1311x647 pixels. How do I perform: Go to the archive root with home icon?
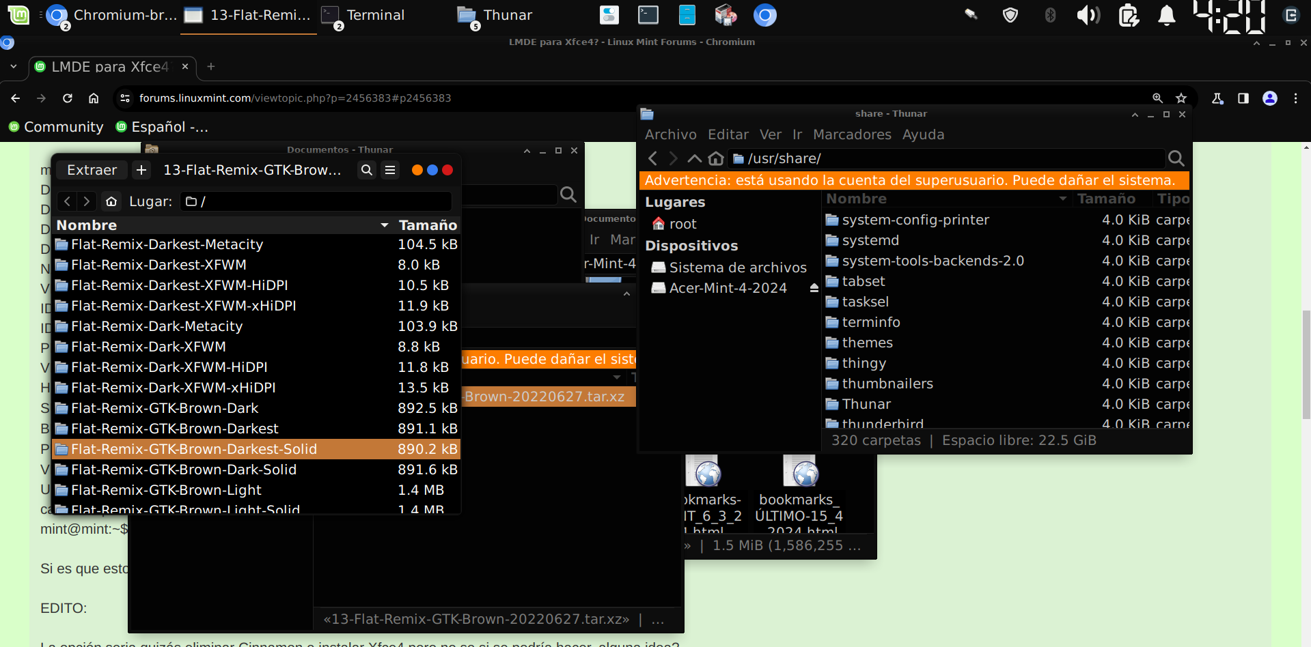point(111,201)
